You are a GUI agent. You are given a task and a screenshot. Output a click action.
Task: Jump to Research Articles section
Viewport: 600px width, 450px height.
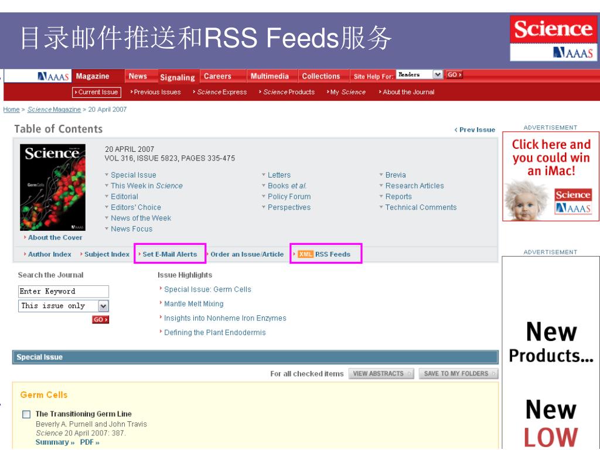click(415, 186)
